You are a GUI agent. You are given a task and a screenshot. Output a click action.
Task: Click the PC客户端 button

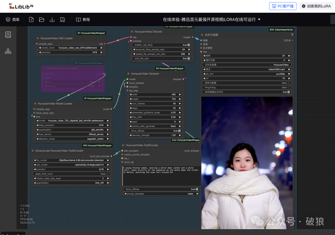283,6
